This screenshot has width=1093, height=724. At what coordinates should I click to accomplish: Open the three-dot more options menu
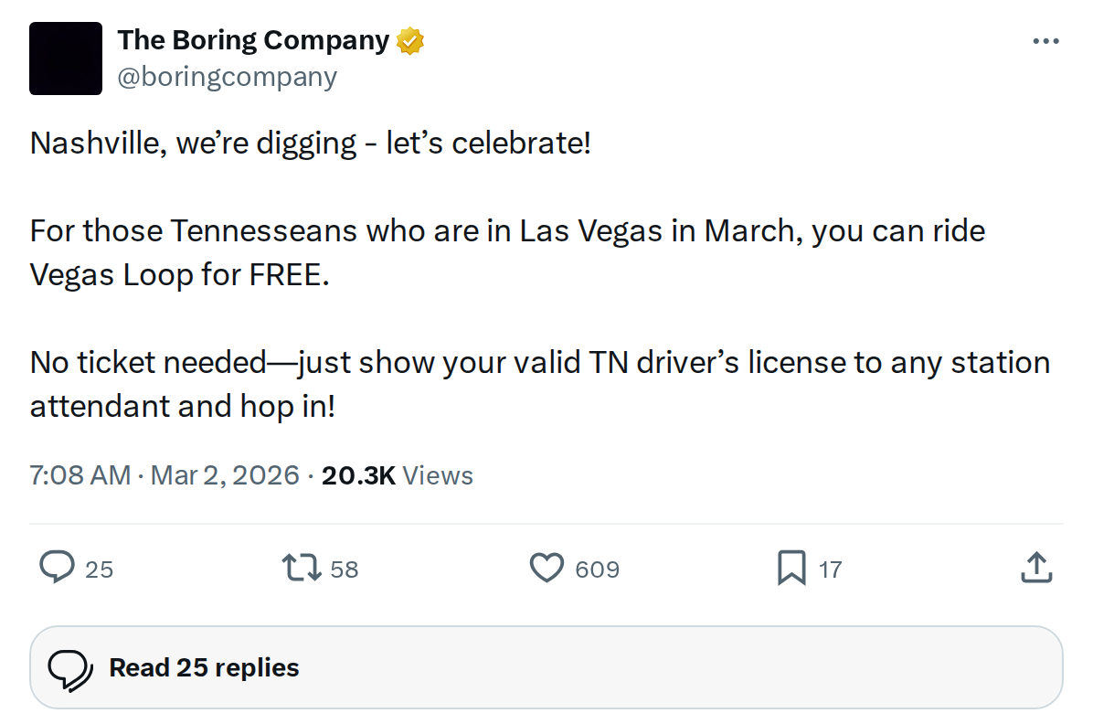1045,40
